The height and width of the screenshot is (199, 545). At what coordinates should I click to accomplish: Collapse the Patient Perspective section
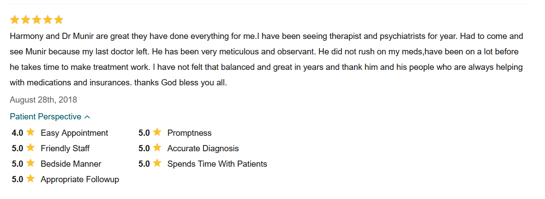pos(46,117)
